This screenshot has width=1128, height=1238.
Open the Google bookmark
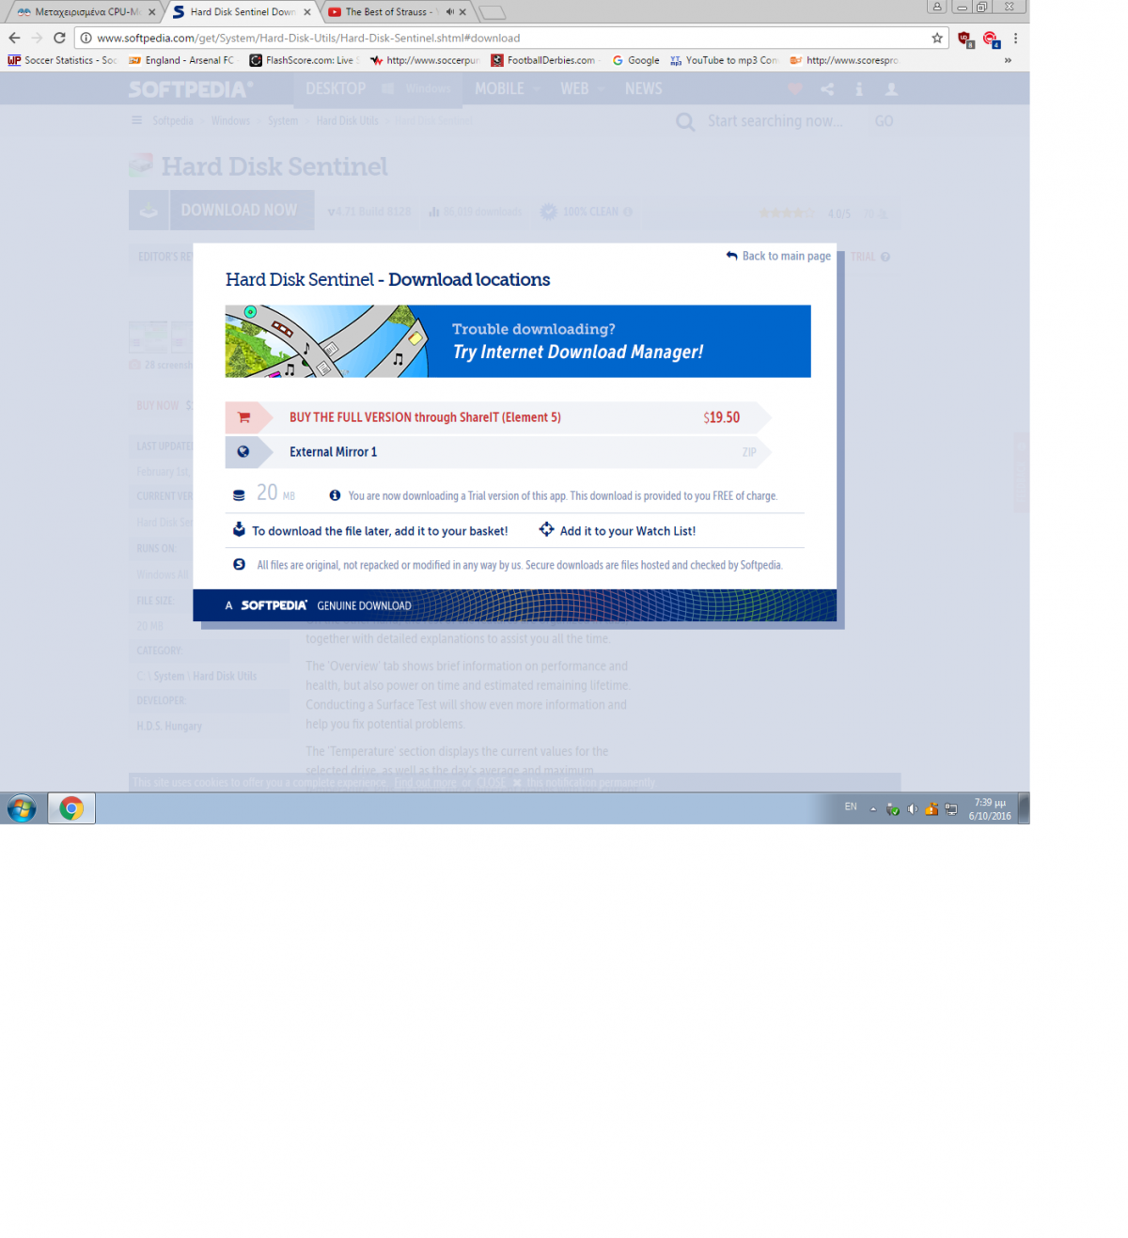[x=635, y=60]
